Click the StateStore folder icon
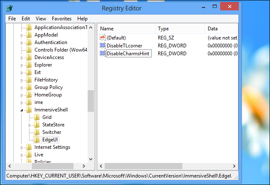Viewport: 270px width, 185px height. pos(37,125)
